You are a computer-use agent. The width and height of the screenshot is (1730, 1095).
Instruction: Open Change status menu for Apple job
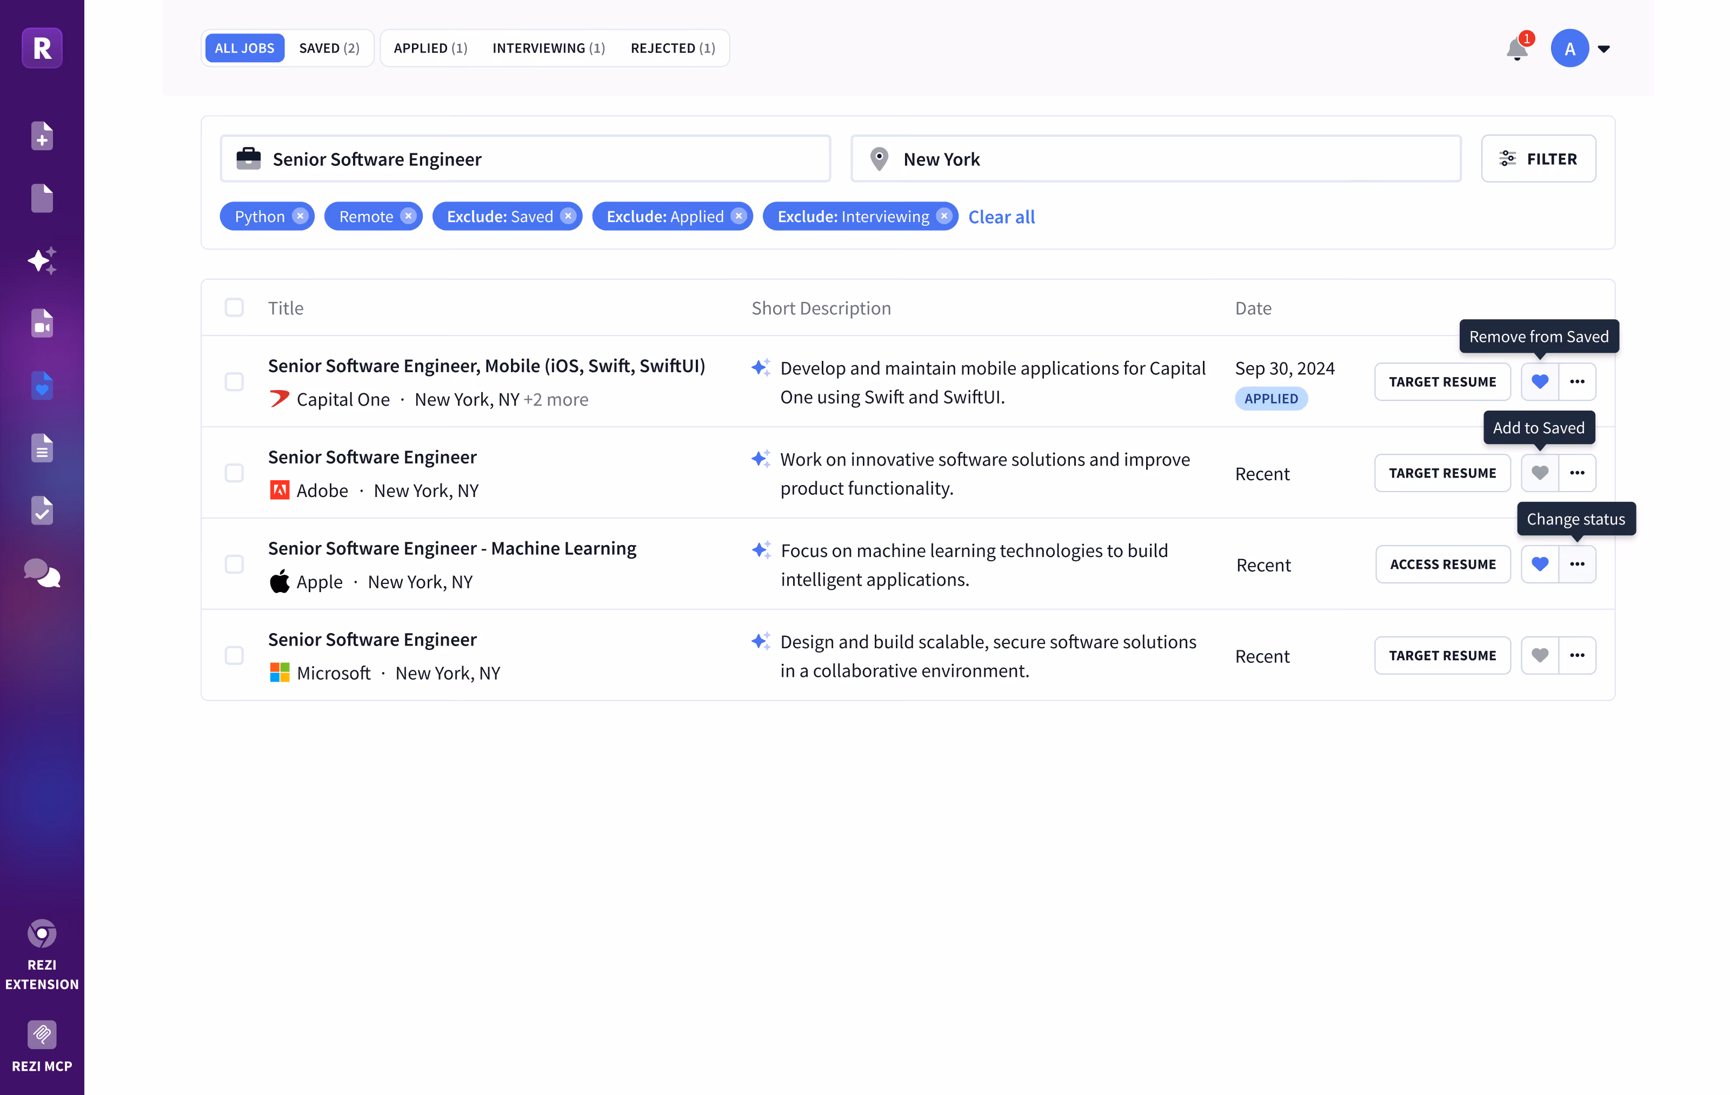point(1577,563)
